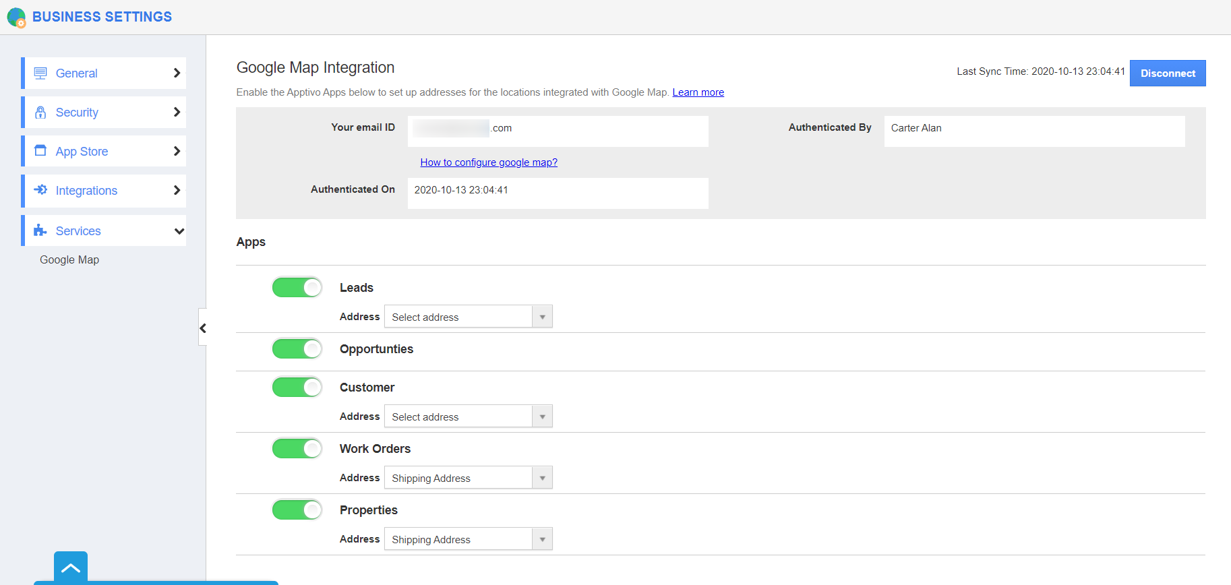
Task: Click the Authenticated By field
Action: (1035, 131)
